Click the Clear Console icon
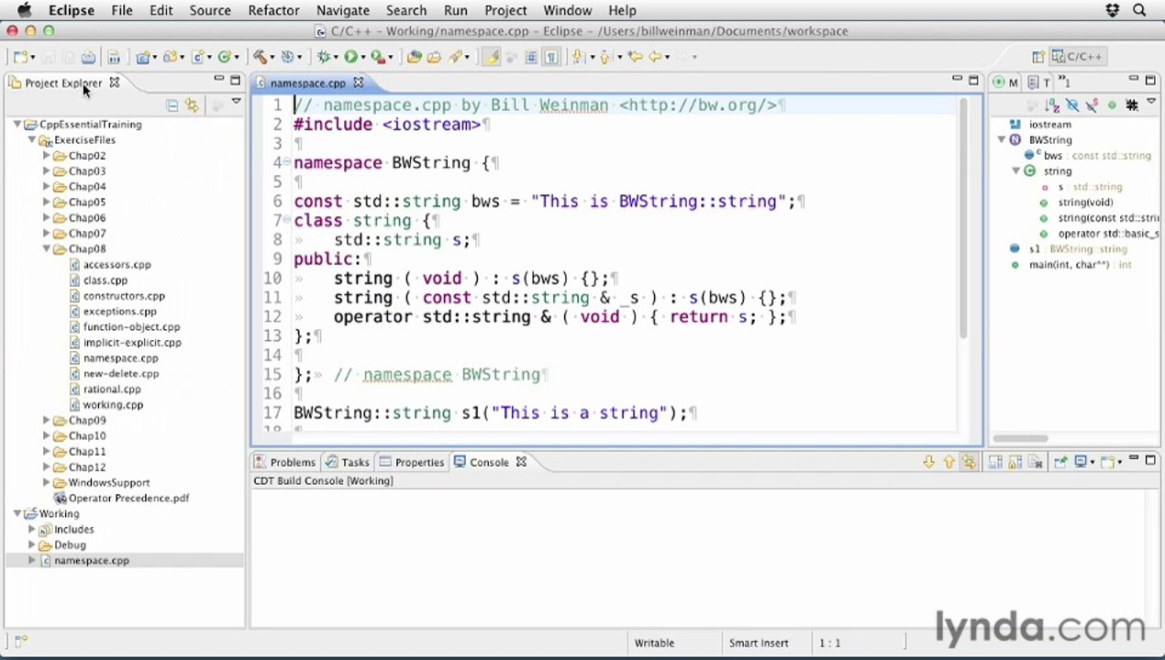This screenshot has height=660, width=1165. (1035, 462)
